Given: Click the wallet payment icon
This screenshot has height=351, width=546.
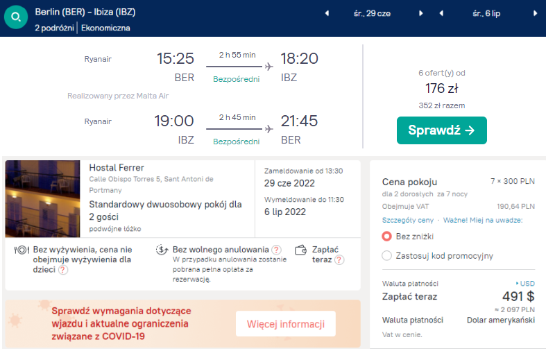Looking at the screenshot, I should [301, 250].
